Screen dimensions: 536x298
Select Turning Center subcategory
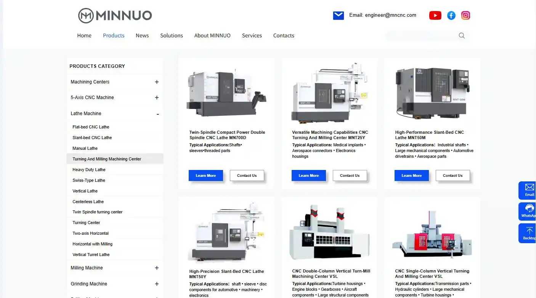click(x=86, y=223)
